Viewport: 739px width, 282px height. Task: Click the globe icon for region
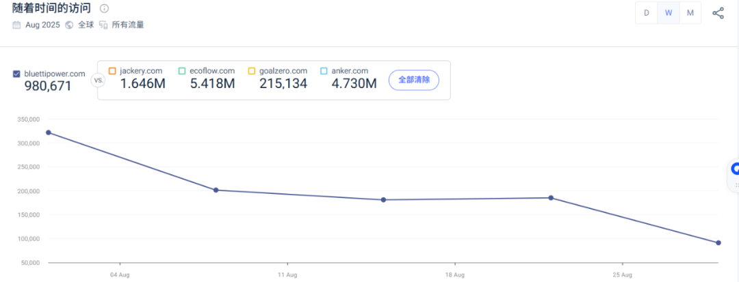(x=69, y=25)
